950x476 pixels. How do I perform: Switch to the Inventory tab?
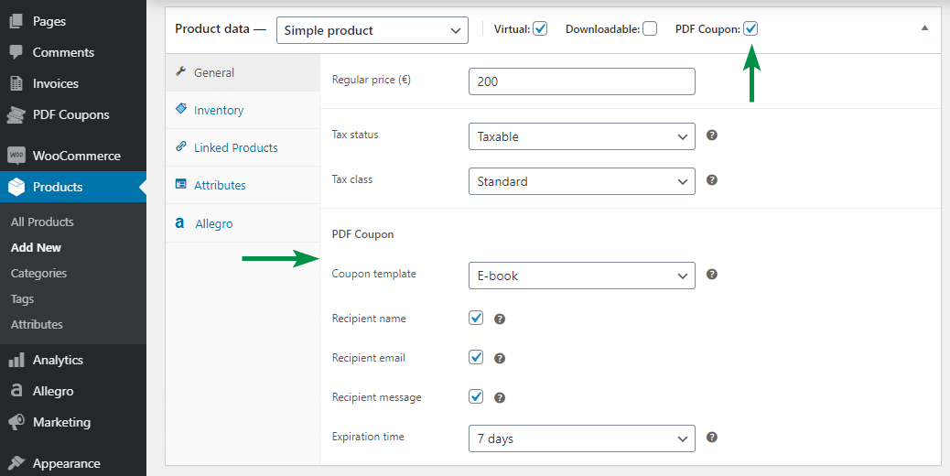tap(219, 110)
